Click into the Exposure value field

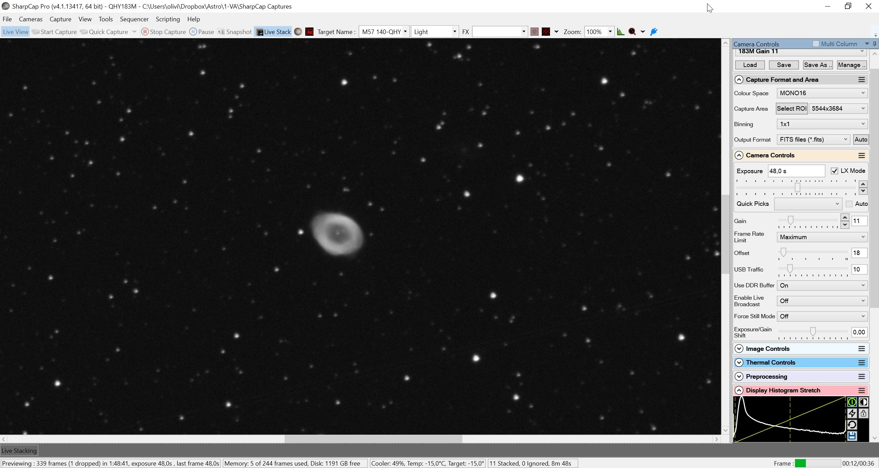coord(796,171)
